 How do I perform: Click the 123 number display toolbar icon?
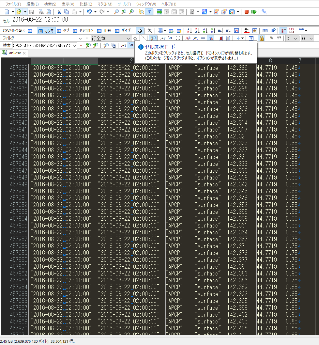[x=292, y=31]
